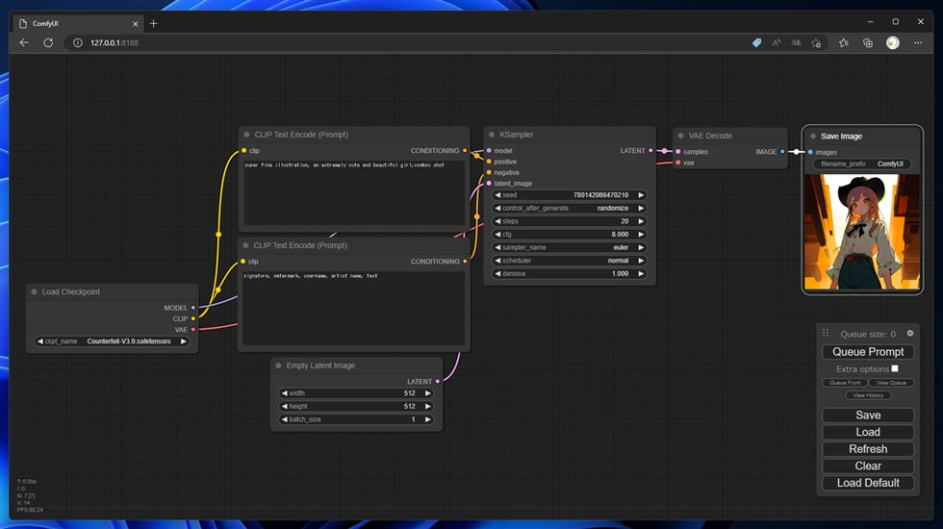
Task: Click the Load Default button
Action: coord(868,483)
